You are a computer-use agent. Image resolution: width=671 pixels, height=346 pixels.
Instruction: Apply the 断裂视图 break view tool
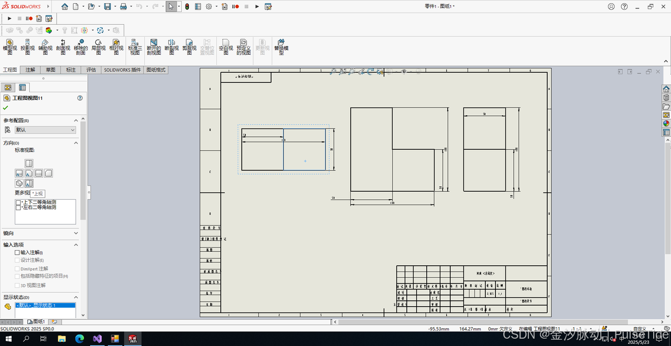point(171,47)
